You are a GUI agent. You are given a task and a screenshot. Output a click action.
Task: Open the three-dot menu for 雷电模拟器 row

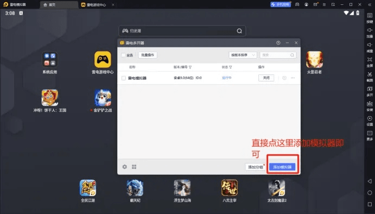[293, 78]
